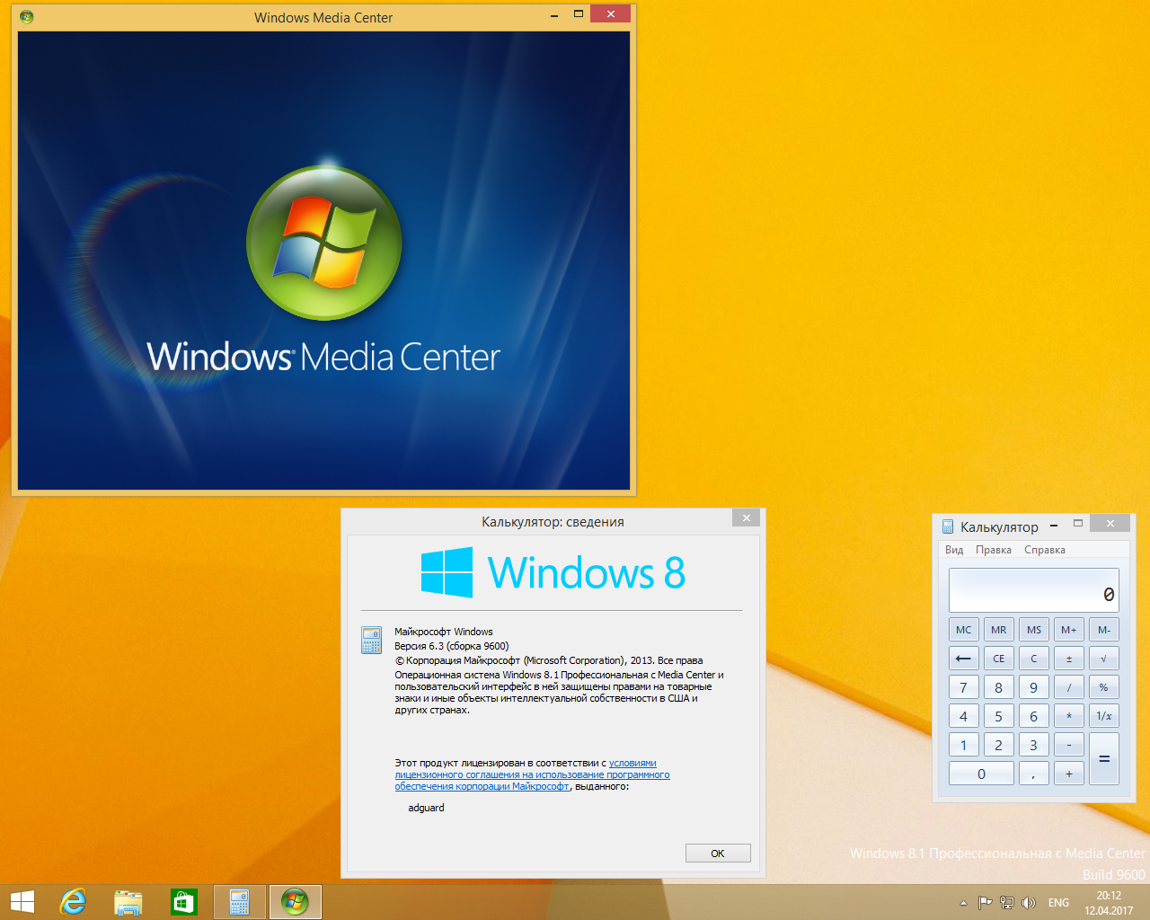This screenshot has width=1150, height=920.
Task: Open the Справка menu in Calculator
Action: point(1045,550)
